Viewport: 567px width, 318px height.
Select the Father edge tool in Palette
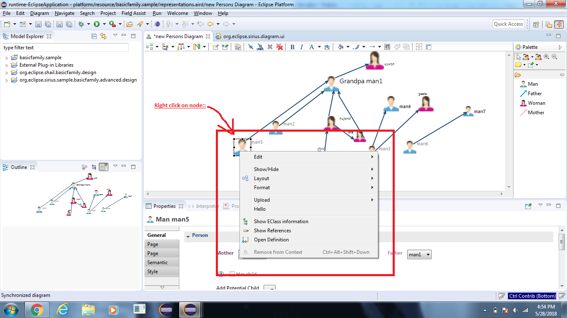click(531, 94)
